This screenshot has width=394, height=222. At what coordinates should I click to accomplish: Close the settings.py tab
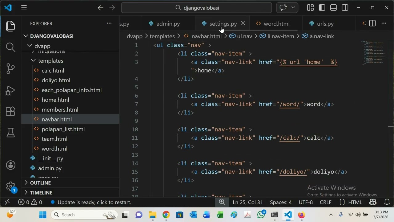pyautogui.click(x=243, y=23)
